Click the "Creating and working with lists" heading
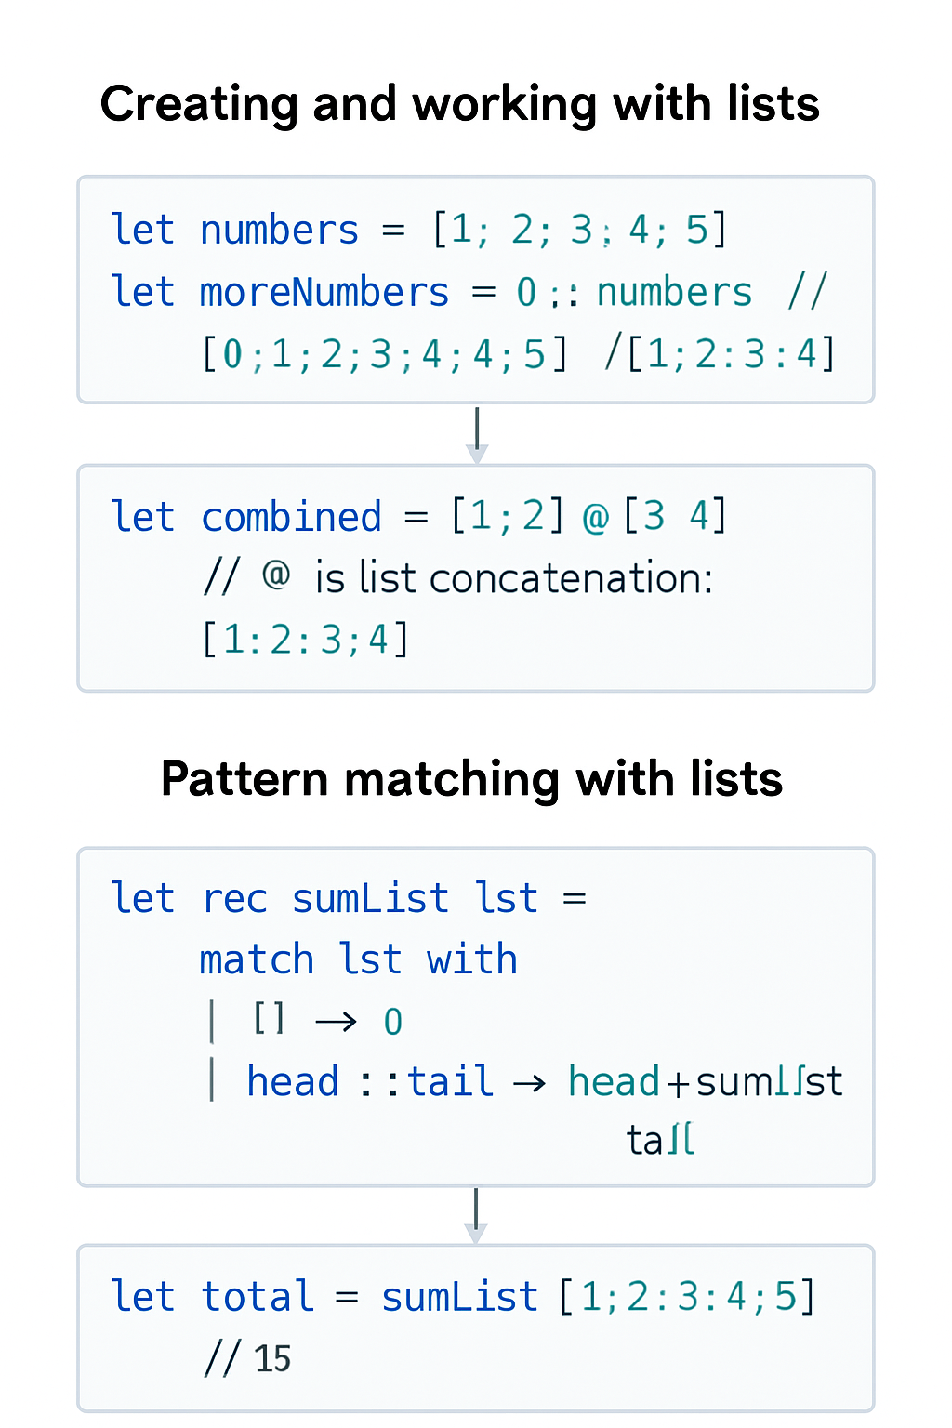 click(x=459, y=103)
